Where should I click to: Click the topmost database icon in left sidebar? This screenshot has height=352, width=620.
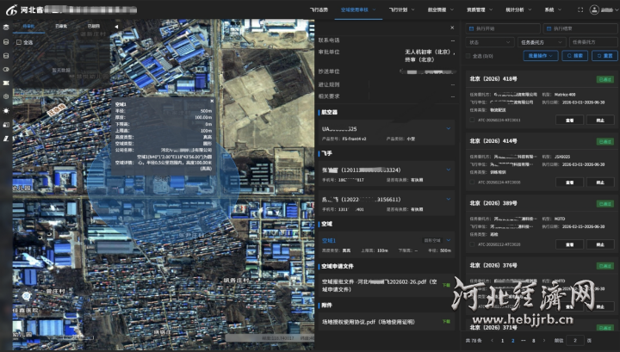(6, 27)
